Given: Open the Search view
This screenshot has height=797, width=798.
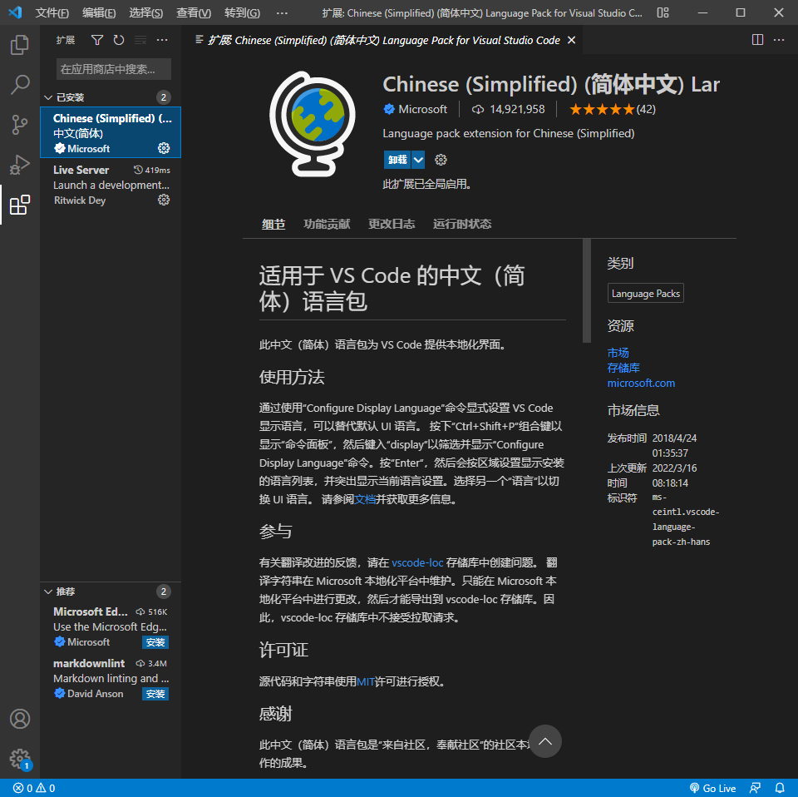Looking at the screenshot, I should coord(20,85).
